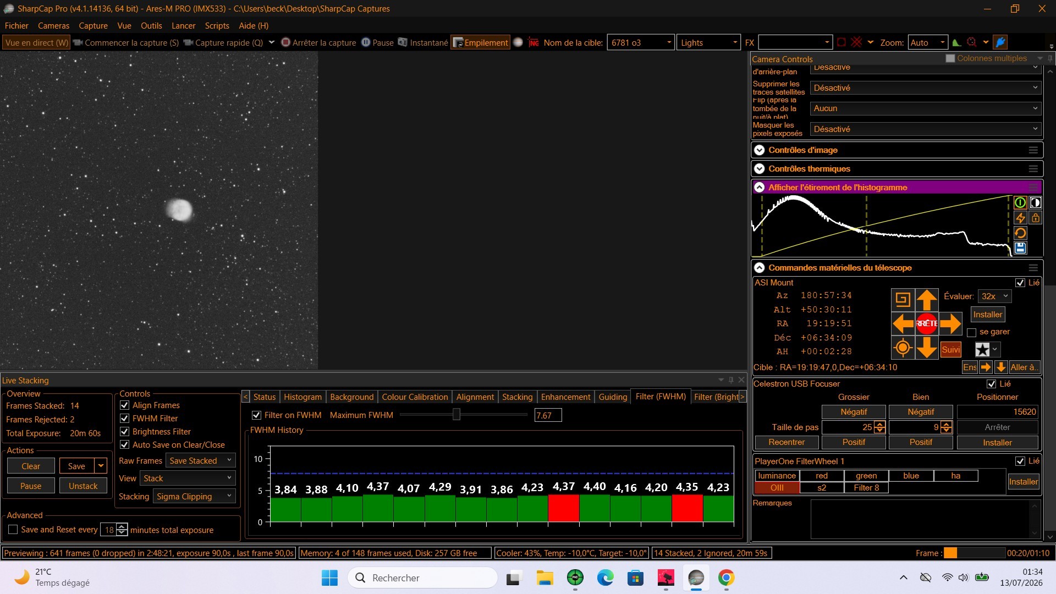Click the crosshair target mount icon
The width and height of the screenshot is (1056, 594).
pyautogui.click(x=903, y=348)
